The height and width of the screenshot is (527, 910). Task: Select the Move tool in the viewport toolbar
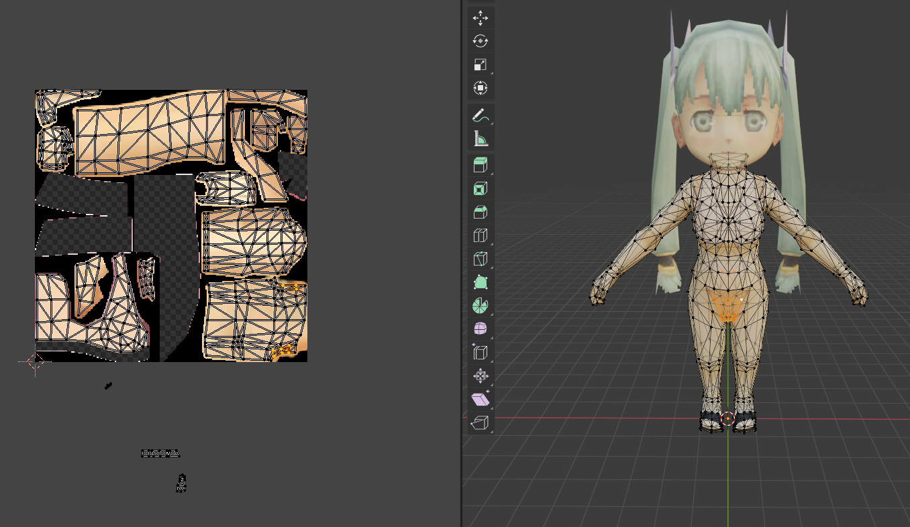click(x=481, y=18)
